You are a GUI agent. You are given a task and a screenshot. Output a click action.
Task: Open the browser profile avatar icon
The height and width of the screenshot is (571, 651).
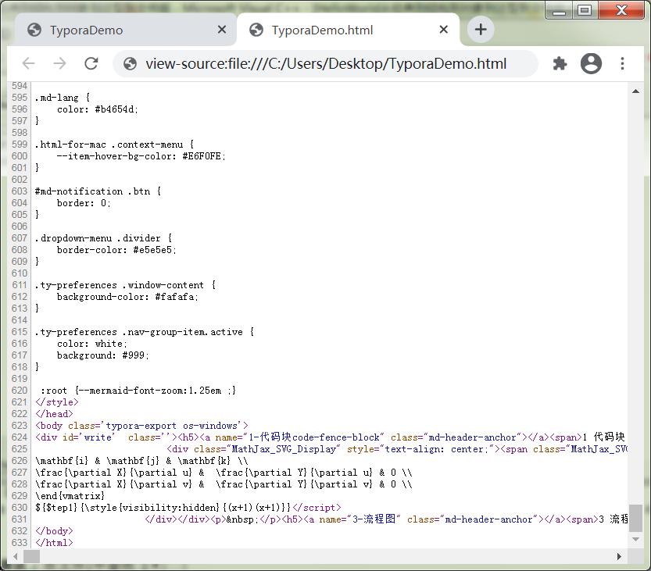pyautogui.click(x=591, y=63)
